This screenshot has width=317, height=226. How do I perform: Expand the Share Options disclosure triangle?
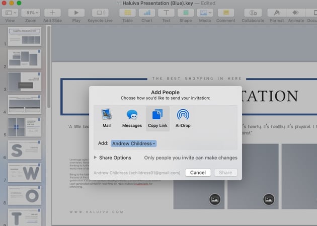tap(96, 158)
